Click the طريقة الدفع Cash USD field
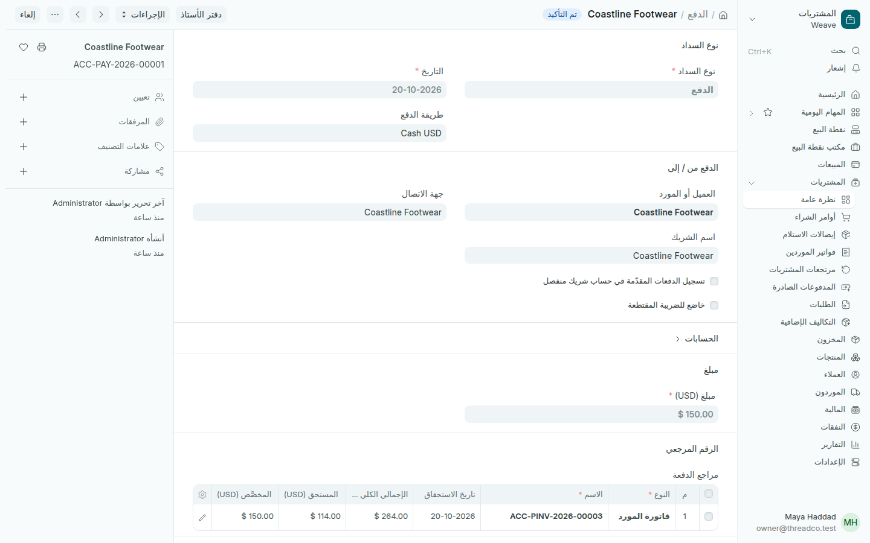 tap(320, 133)
